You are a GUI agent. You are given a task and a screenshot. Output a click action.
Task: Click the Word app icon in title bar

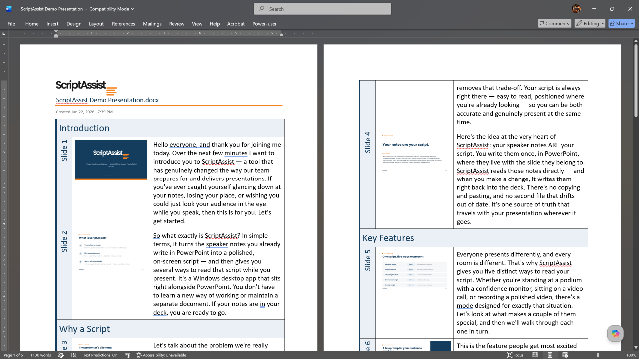[9, 9]
